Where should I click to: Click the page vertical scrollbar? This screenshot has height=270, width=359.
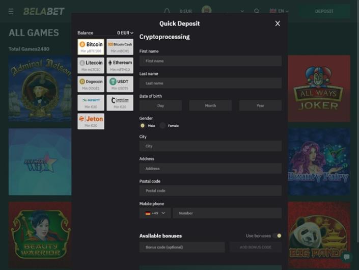click(357, 121)
